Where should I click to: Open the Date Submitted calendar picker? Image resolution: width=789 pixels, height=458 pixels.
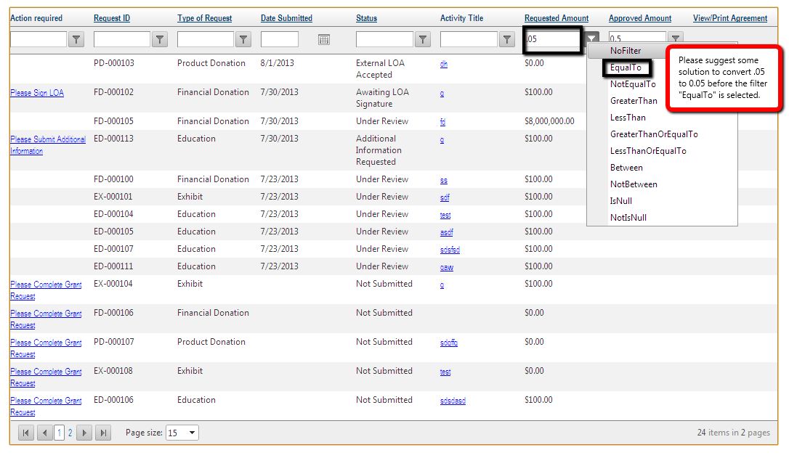point(324,39)
